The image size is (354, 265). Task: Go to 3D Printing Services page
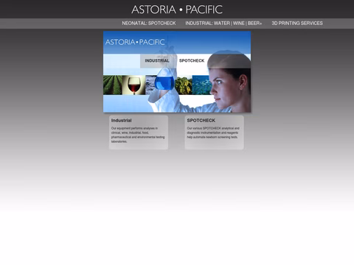coord(297,24)
